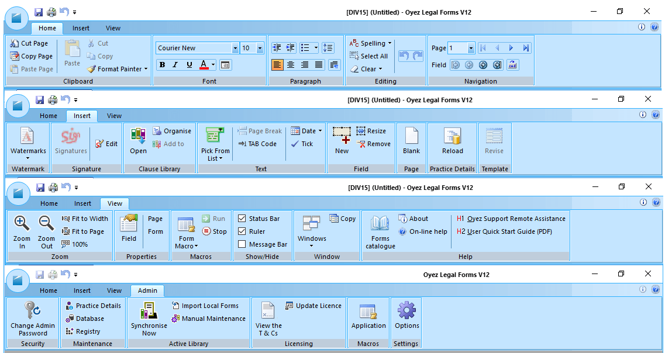Click Synchronise Now icon

(x=149, y=310)
